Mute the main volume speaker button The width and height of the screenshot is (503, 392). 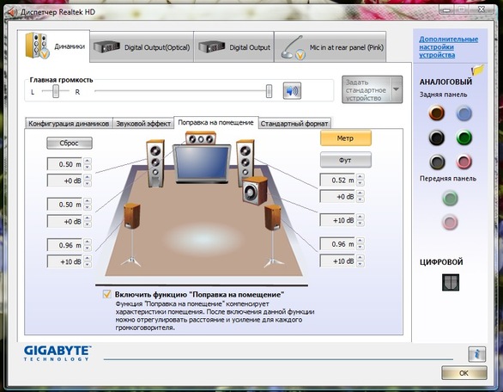(292, 90)
